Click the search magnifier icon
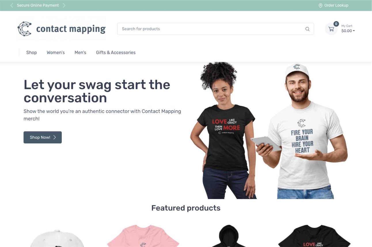 click(x=307, y=29)
